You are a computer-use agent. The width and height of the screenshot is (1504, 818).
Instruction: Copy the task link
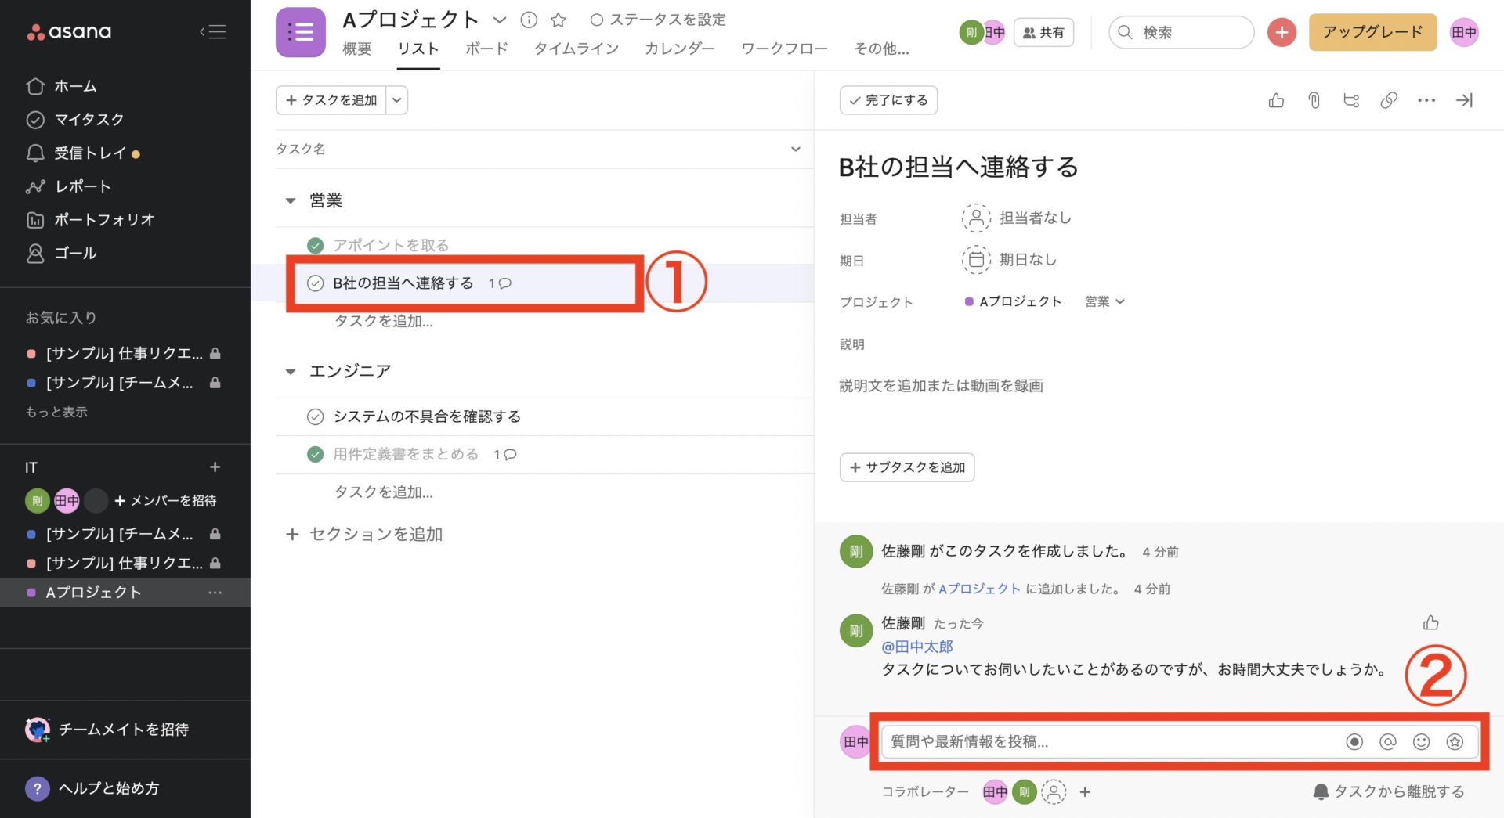pos(1388,100)
